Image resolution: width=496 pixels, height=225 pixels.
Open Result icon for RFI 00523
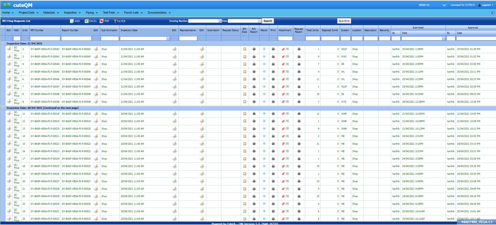264,151
